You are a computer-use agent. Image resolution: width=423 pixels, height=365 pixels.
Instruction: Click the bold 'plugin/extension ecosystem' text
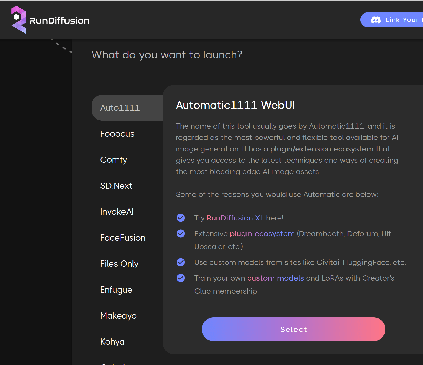tap(322, 149)
